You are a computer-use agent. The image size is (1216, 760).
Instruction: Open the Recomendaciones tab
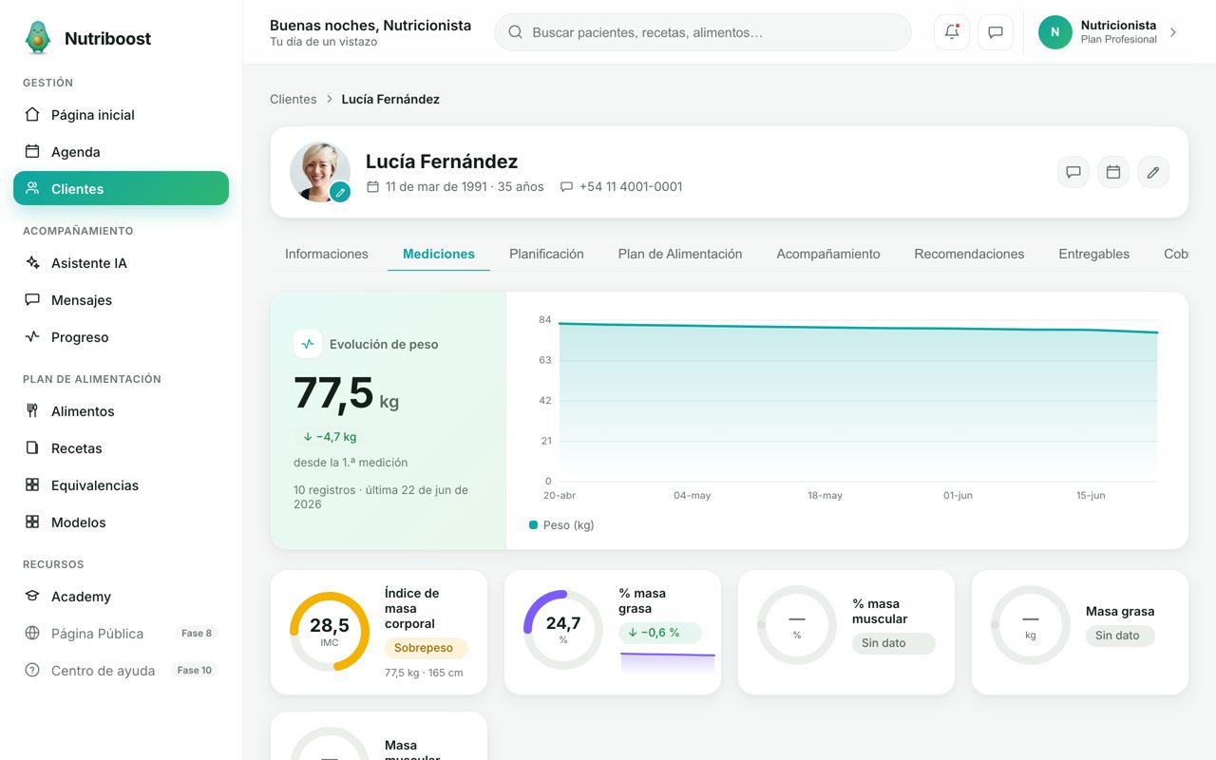[969, 254]
